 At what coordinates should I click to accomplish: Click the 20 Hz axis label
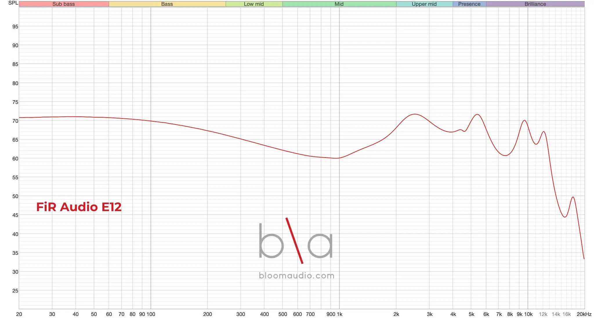[x=19, y=314]
